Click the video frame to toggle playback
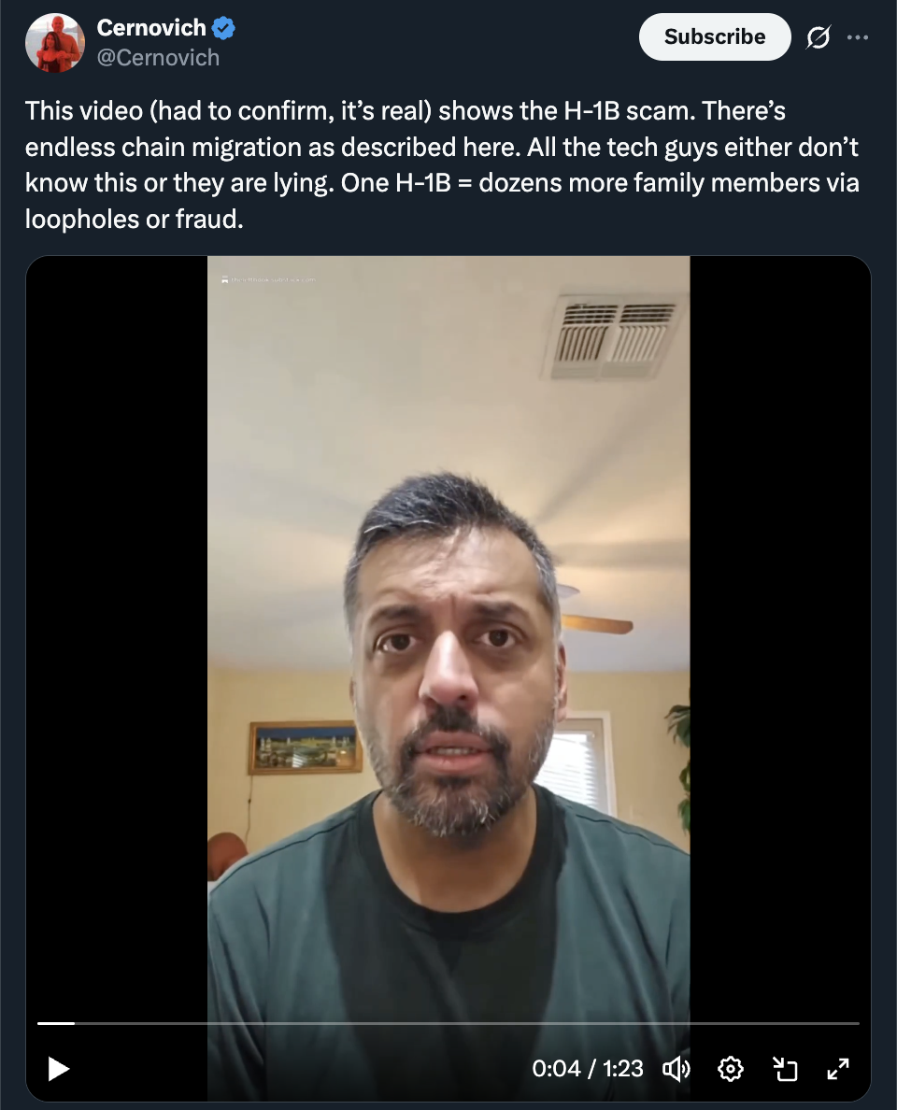The image size is (897, 1110). click(x=448, y=637)
